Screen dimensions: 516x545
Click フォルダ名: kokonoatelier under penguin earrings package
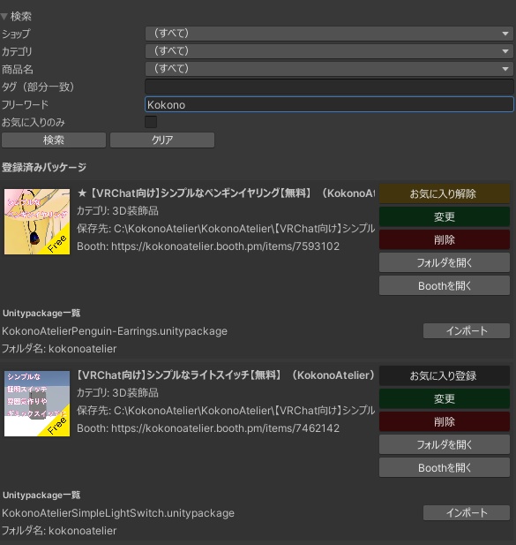click(x=59, y=349)
